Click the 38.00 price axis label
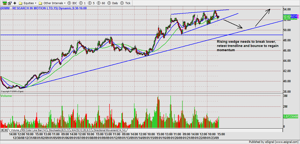 (x=287, y=91)
